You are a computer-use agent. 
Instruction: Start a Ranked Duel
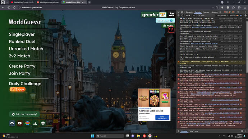(x=22, y=42)
